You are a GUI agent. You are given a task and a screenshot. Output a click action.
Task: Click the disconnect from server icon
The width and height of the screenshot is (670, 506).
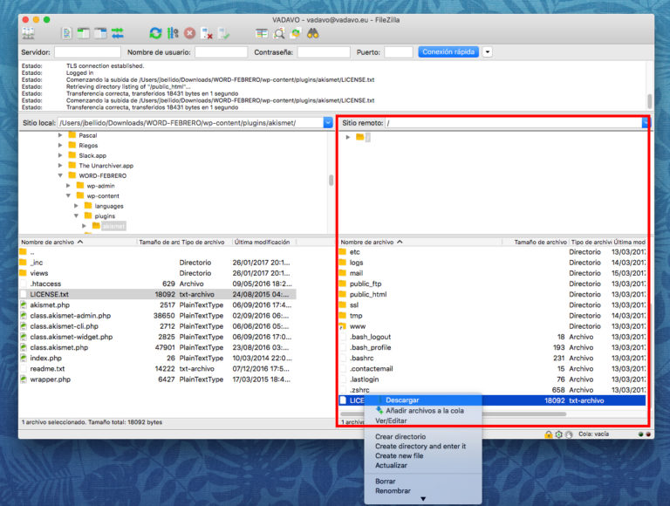point(207,33)
